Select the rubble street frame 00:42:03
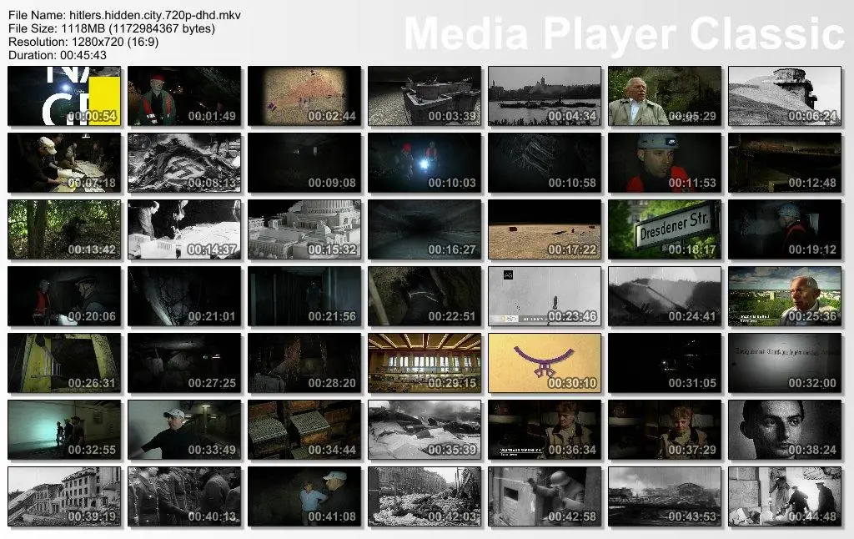This screenshot has width=854, height=539. point(424,496)
